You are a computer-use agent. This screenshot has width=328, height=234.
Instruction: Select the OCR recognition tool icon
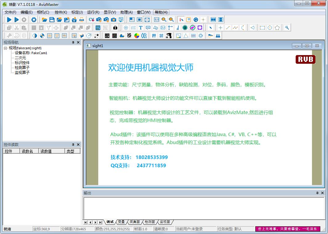tap(144, 36)
